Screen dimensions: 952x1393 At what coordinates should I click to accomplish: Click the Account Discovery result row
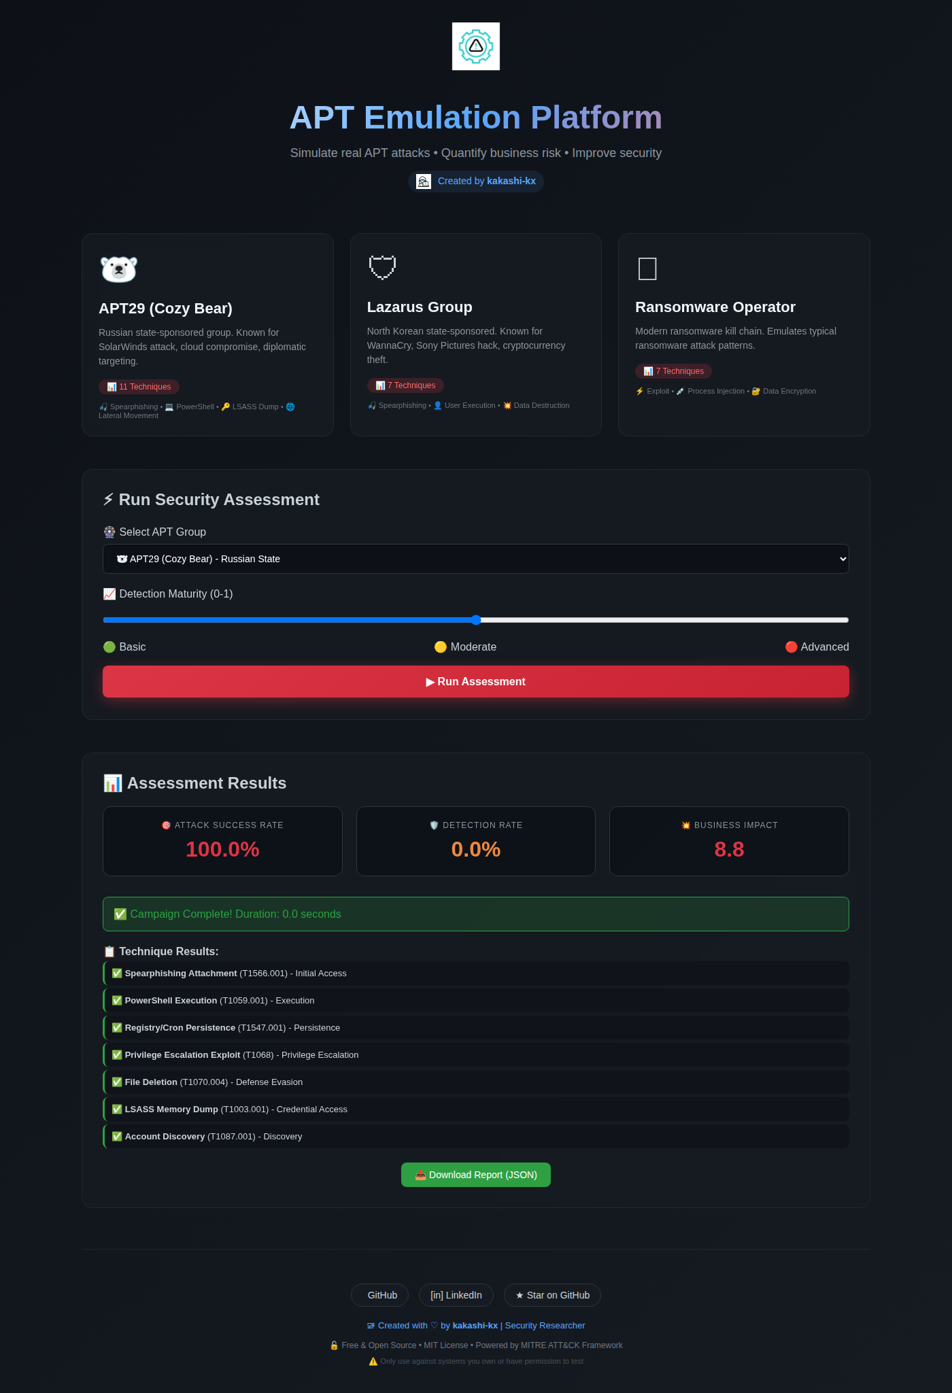[x=476, y=1137]
